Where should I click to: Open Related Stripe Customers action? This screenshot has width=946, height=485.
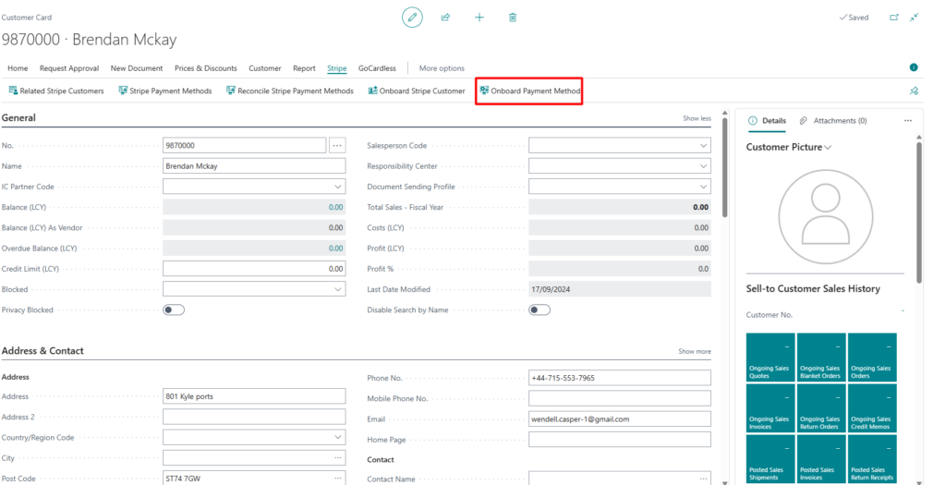pos(56,91)
